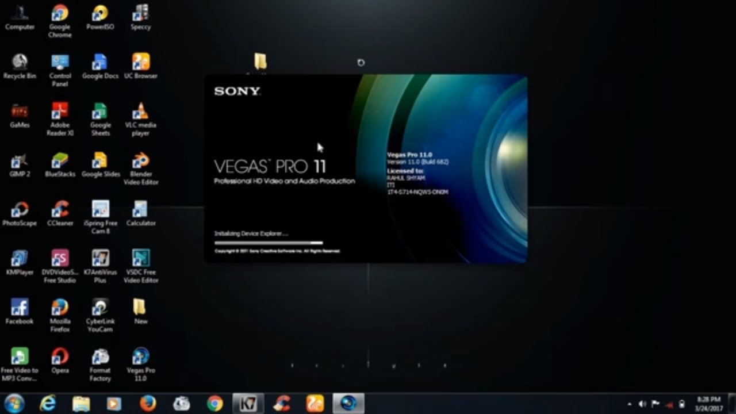Open the volume speaker tray icon
Viewport: 736px width, 414px height.
[x=642, y=404]
